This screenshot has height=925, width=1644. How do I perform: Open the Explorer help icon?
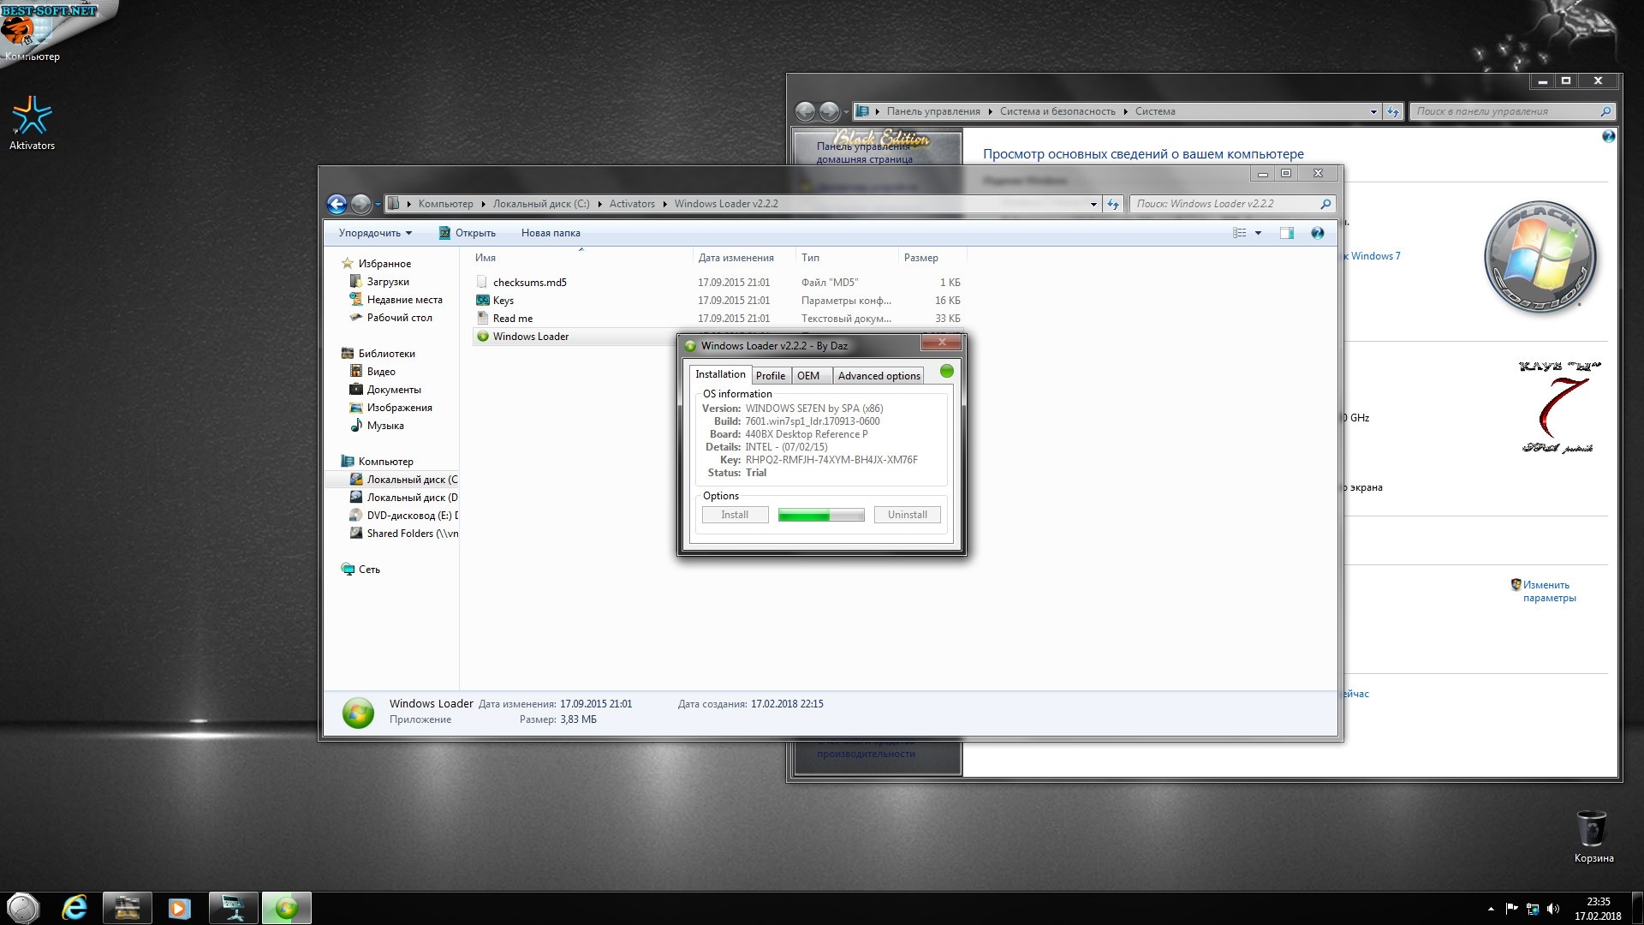tap(1317, 233)
